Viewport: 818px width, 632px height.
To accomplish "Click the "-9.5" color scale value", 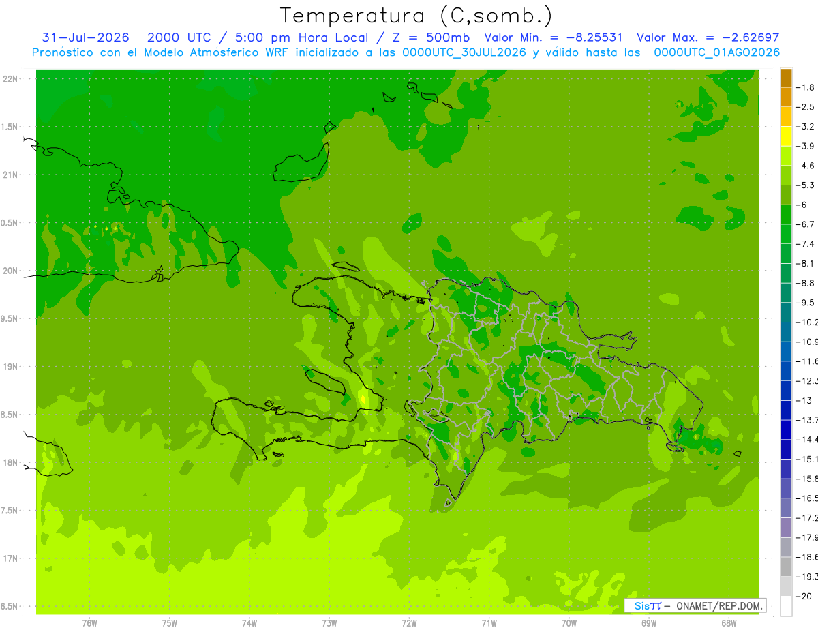I will click(806, 302).
